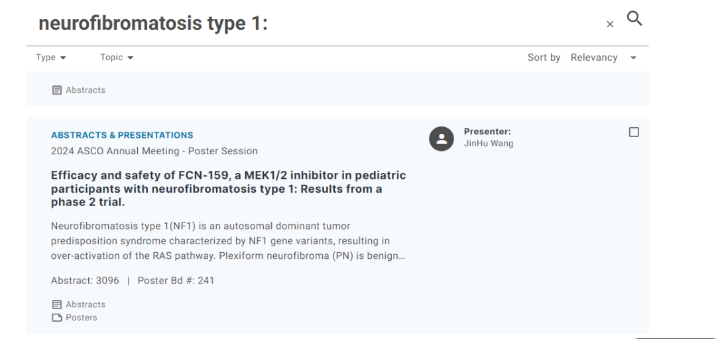Click the presenter avatar icon
Image resolution: width=716 pixels, height=339 pixels.
pyautogui.click(x=441, y=138)
